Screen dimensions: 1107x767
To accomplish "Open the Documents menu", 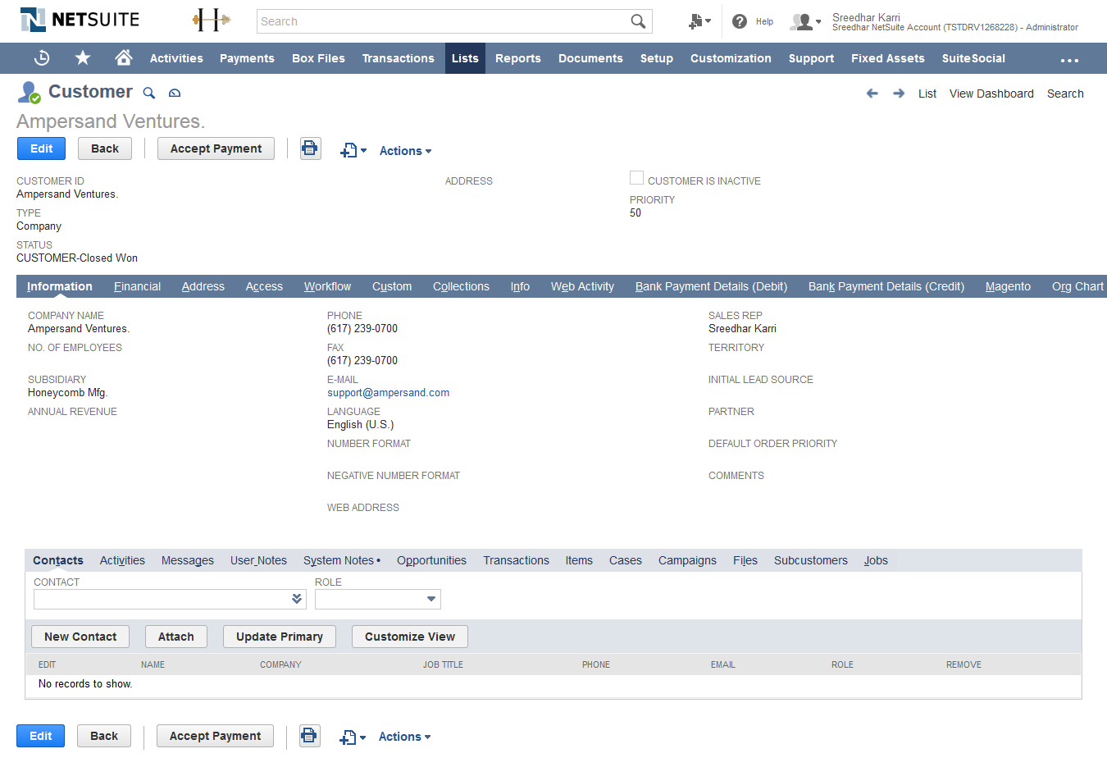I will tap(590, 58).
